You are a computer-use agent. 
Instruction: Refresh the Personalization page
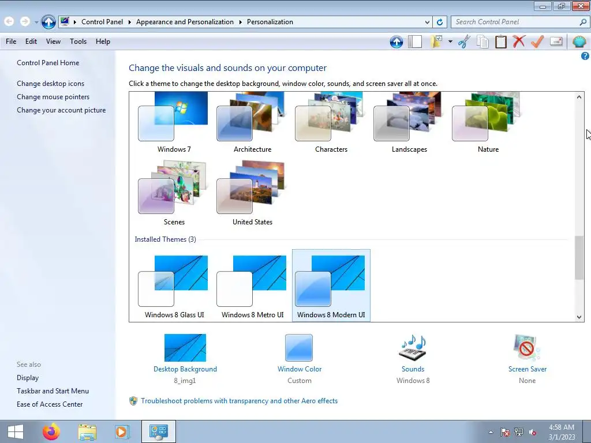439,22
